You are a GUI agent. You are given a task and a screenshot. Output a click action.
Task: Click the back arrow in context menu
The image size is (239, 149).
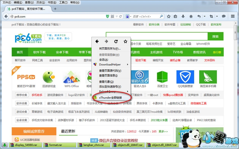[x=97, y=41]
